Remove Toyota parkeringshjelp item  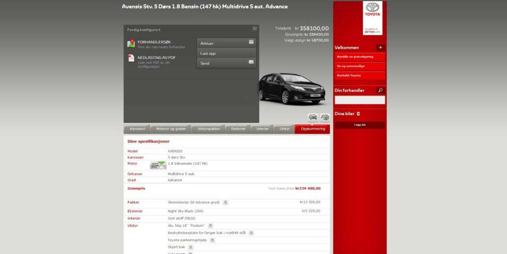tap(212, 240)
